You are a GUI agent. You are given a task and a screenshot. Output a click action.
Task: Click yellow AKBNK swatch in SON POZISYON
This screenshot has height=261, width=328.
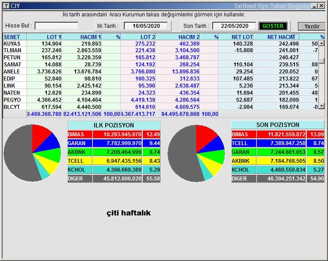click(x=244, y=161)
